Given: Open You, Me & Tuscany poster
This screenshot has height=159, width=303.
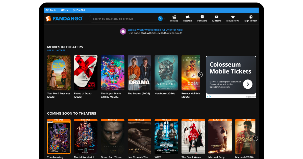Looking at the screenshot, I should click(59, 73).
